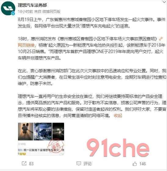Click the blue verified V badge
Viewport: 167px width, 171px height.
coord(13,13)
